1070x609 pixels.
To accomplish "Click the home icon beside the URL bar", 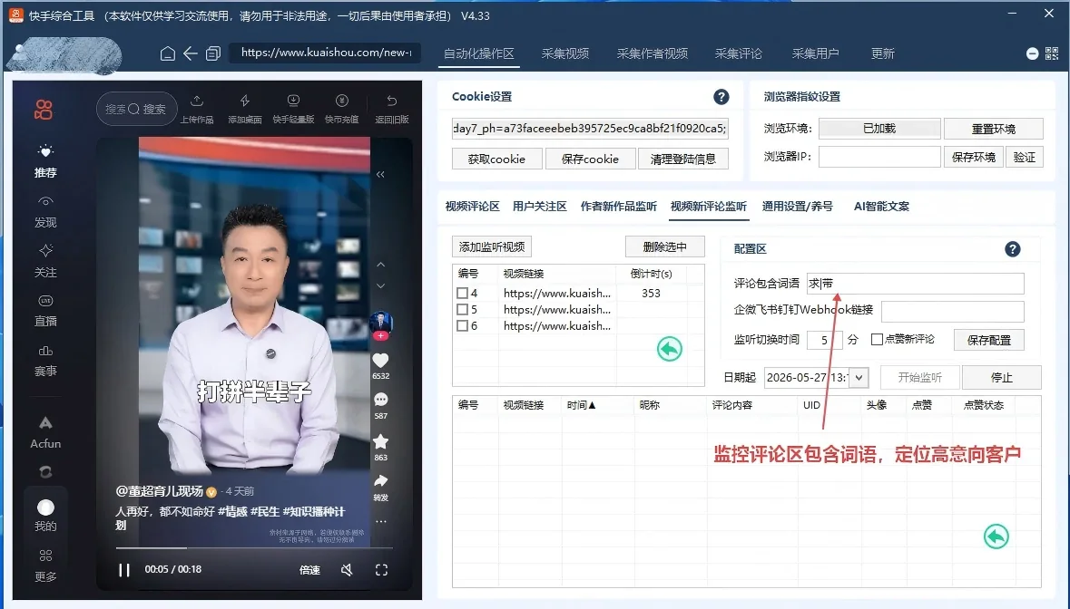I will tap(167, 53).
